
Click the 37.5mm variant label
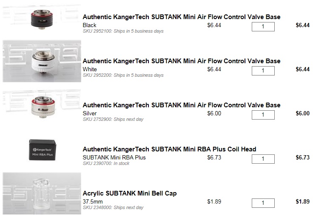[91, 201]
